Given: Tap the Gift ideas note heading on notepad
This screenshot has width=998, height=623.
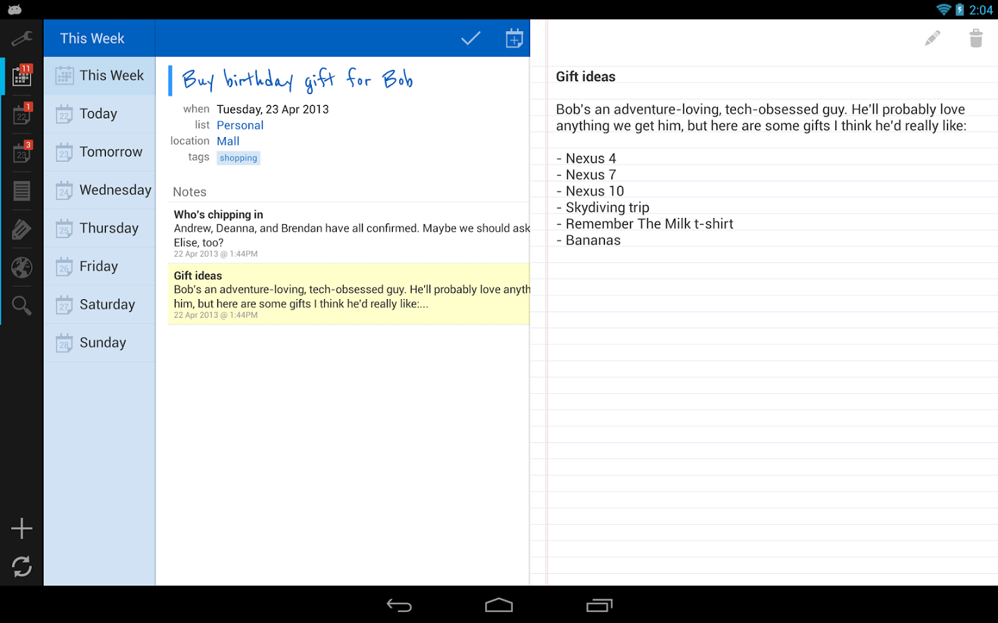Looking at the screenshot, I should pyautogui.click(x=586, y=77).
